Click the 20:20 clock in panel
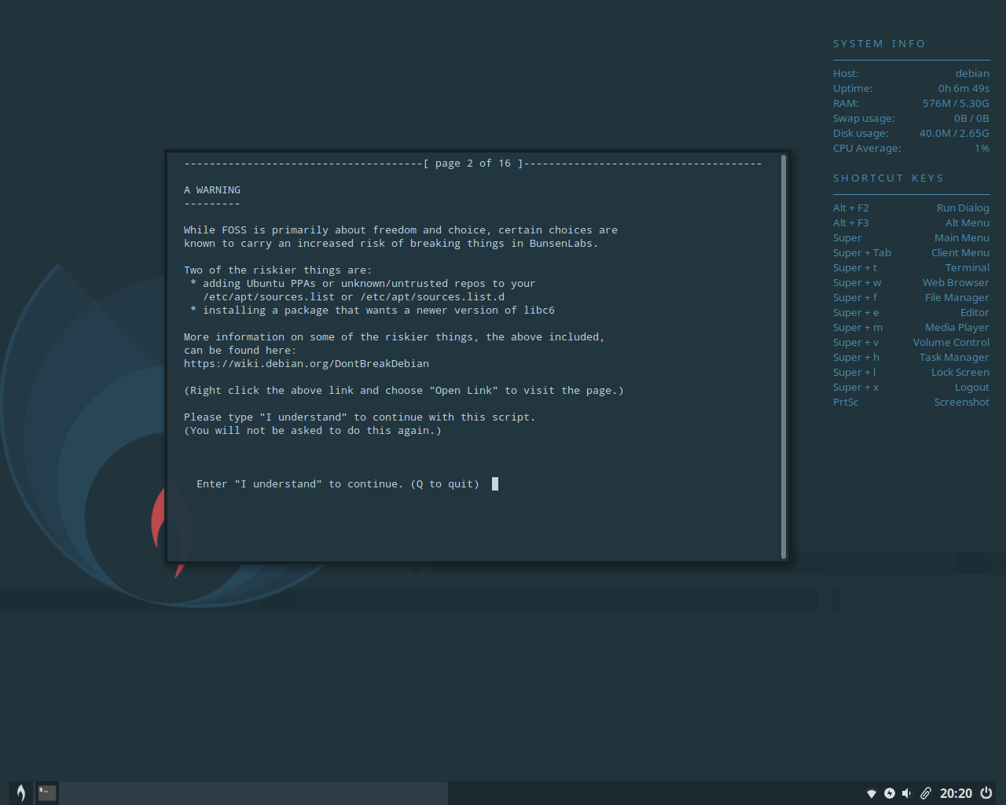This screenshot has height=805, width=1006. pyautogui.click(x=956, y=793)
